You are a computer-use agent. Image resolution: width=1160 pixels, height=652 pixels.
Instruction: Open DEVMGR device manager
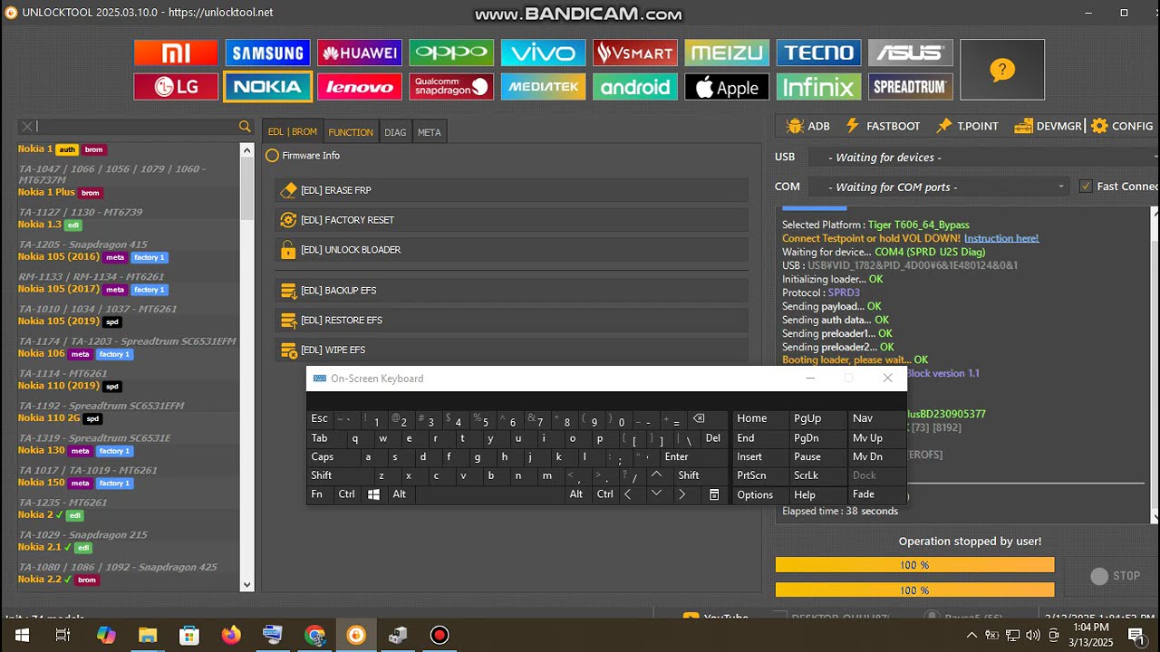1049,126
